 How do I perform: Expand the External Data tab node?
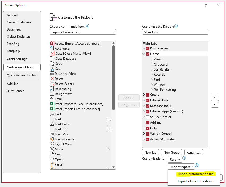click(144, 100)
